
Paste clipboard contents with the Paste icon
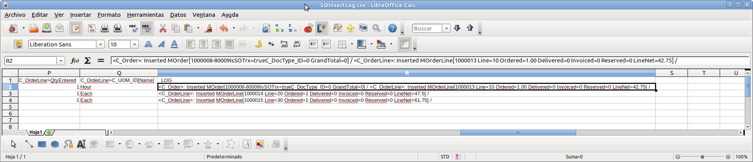tap(189, 28)
